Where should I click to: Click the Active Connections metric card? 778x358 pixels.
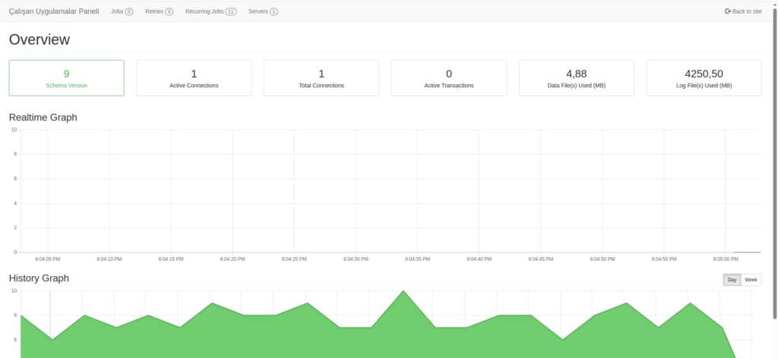[194, 78]
